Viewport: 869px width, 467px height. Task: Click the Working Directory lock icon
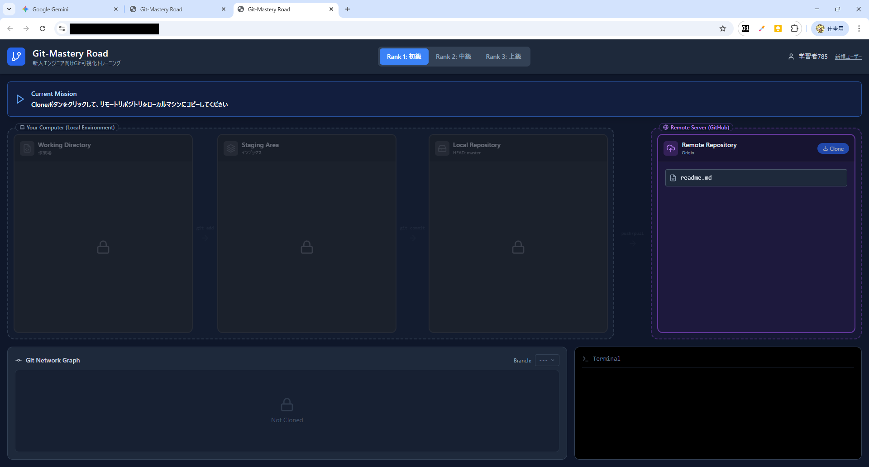(103, 247)
